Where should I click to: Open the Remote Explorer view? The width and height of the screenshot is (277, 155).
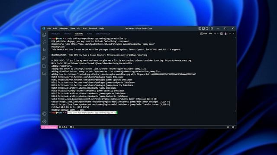click(x=44, y=74)
